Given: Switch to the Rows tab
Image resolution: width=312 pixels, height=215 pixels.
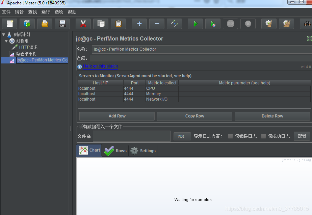Looking at the screenshot, I should pos(115,151).
